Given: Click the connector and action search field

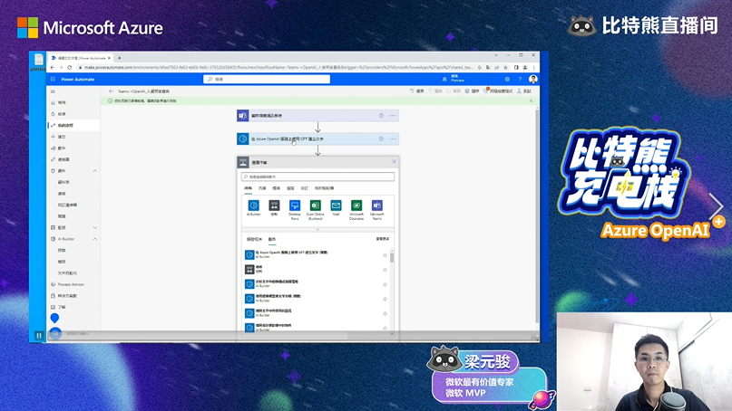Looking at the screenshot, I should click(317, 177).
